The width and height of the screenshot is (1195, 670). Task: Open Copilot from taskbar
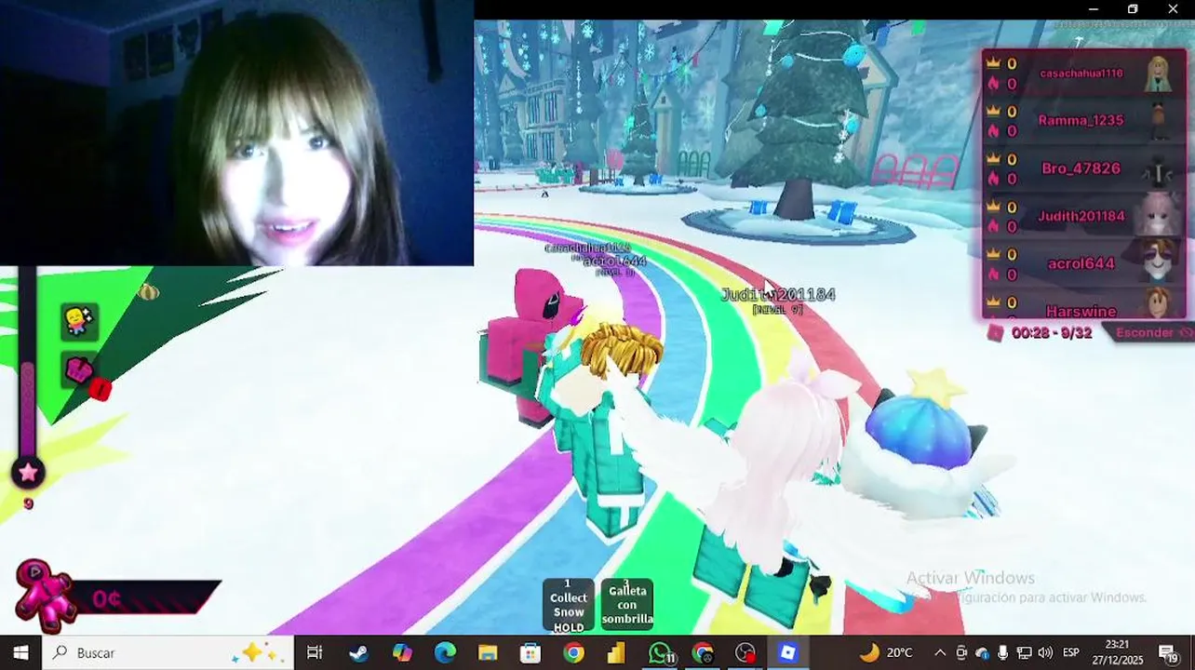(402, 652)
